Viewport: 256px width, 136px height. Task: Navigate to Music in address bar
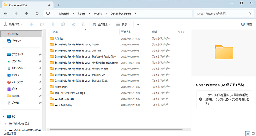(98, 14)
